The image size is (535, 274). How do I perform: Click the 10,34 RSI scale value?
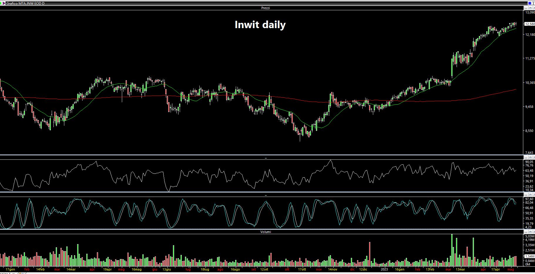pyautogui.click(x=529, y=190)
